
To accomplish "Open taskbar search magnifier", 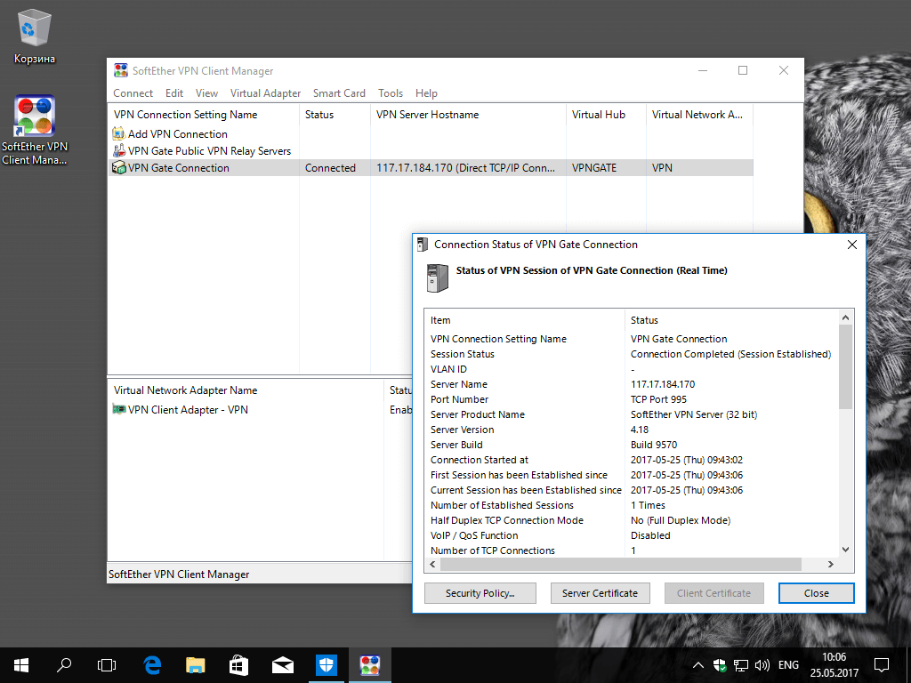I will pyautogui.click(x=64, y=665).
